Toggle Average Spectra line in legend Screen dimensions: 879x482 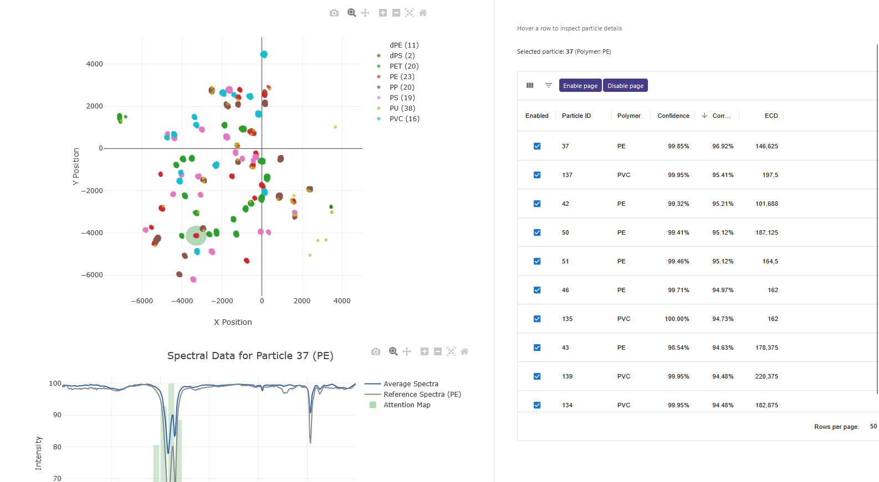coord(411,384)
